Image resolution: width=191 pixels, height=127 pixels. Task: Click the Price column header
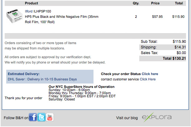[155, 3]
